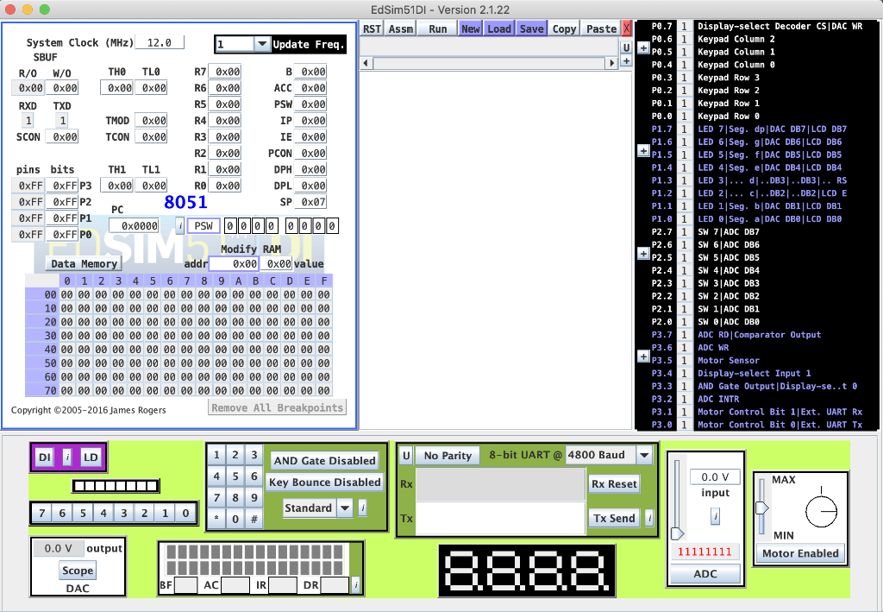The image size is (883, 612).
Task: Click the Copy button
Action: [564, 28]
